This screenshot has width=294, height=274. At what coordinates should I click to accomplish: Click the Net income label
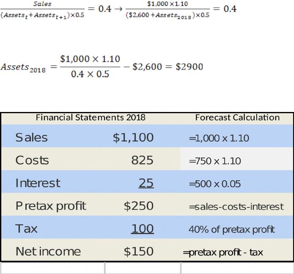pyautogui.click(x=48, y=252)
